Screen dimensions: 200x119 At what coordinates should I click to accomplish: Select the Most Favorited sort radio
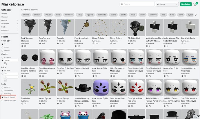pyautogui.click(x=2, y=91)
